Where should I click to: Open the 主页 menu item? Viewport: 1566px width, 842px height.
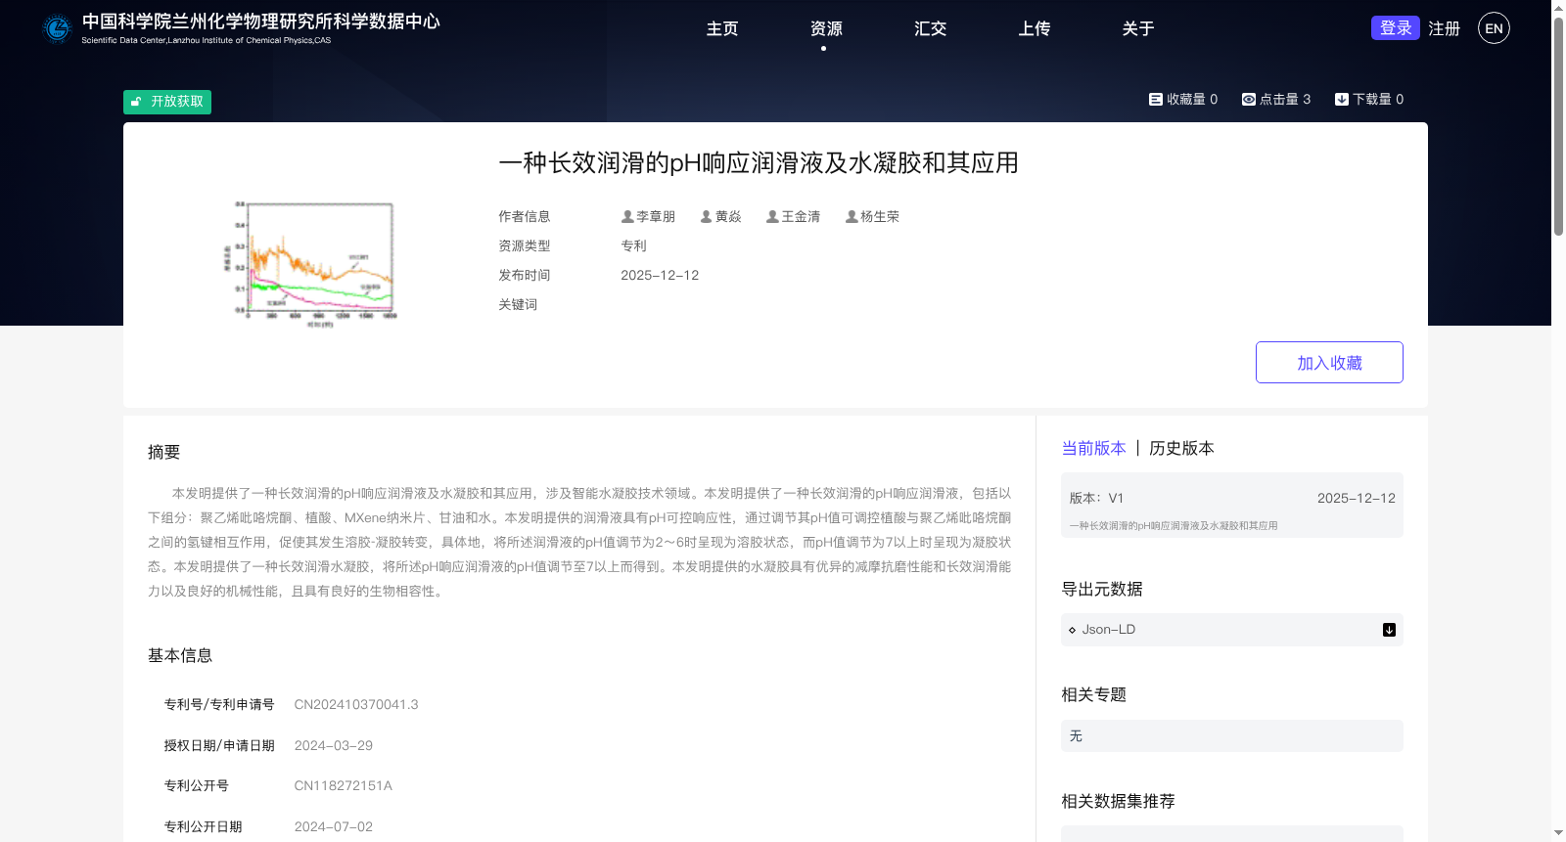722,28
